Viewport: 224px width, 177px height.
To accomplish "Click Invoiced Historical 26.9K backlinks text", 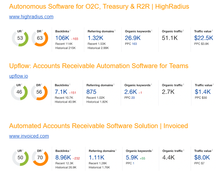I will [x=66, y=167].
